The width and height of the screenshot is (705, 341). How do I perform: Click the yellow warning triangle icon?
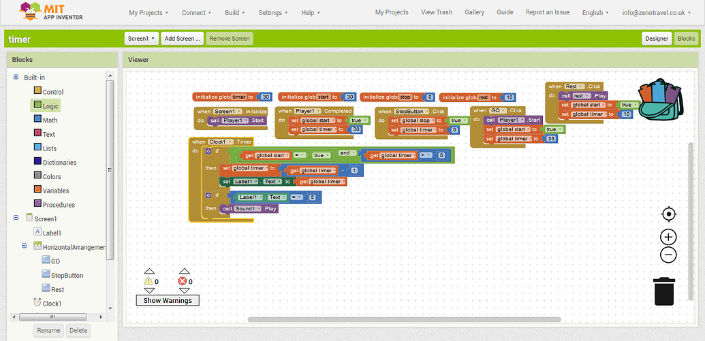[148, 281]
